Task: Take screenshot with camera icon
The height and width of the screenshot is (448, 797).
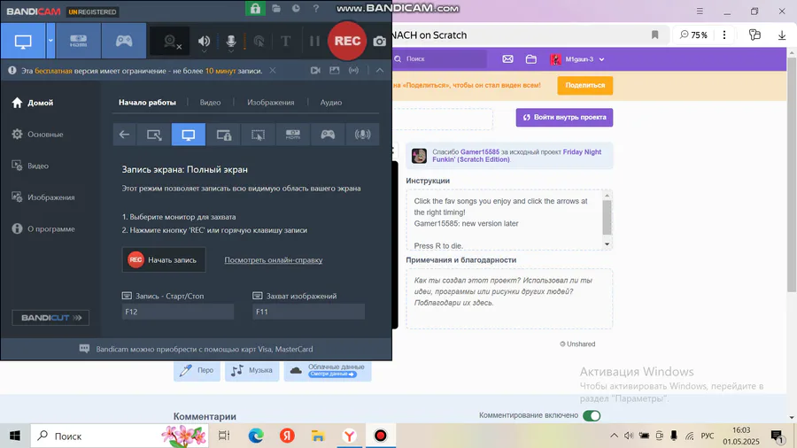Action: pos(379,42)
